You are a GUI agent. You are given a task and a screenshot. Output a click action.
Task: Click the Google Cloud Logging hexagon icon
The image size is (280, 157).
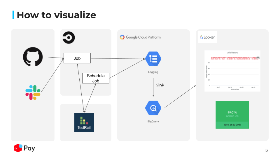[153, 59]
